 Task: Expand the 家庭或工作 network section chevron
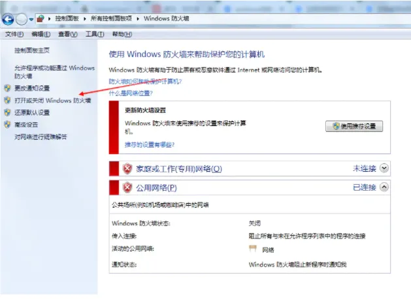(384, 168)
